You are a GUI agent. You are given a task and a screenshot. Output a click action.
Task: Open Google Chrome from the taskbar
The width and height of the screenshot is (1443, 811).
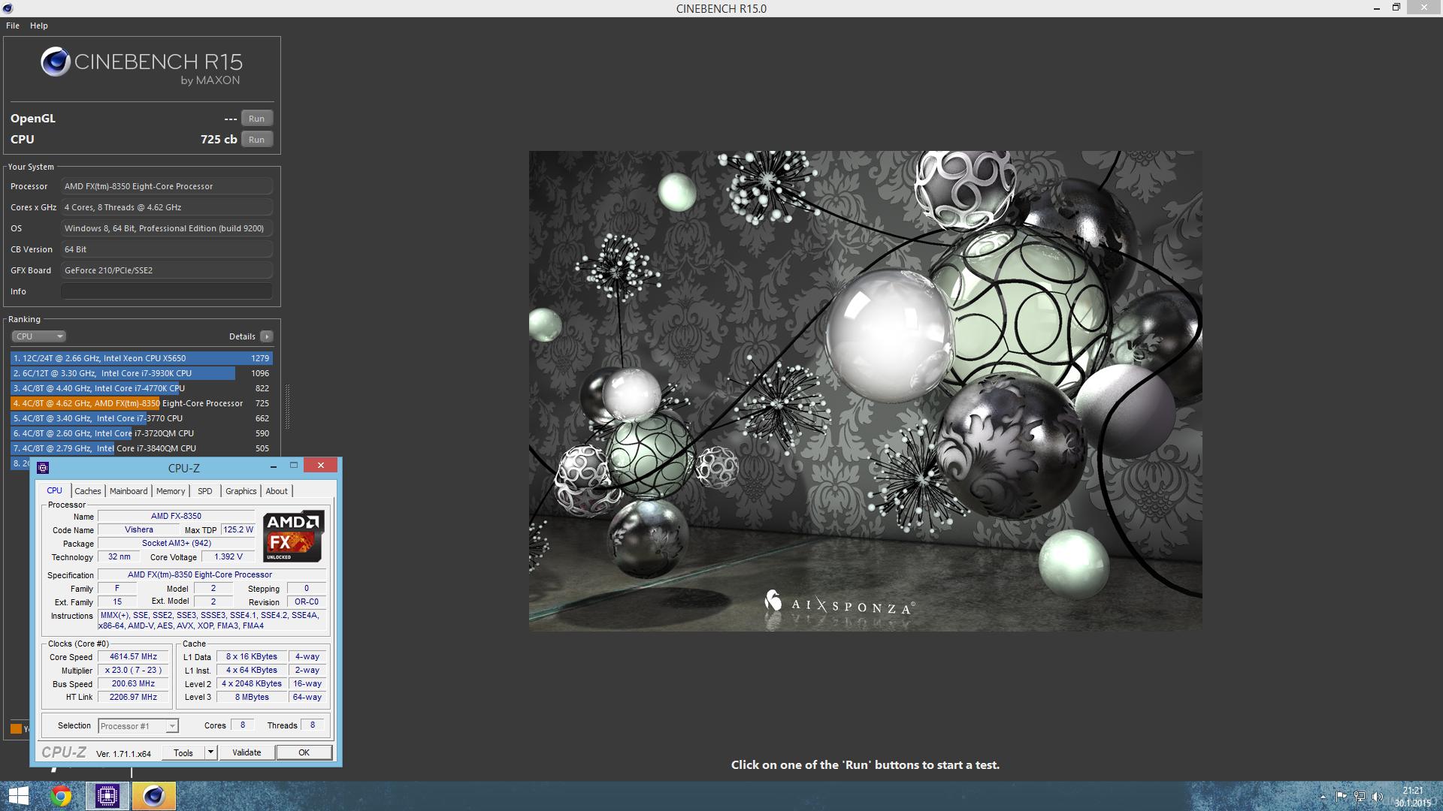[x=61, y=796]
